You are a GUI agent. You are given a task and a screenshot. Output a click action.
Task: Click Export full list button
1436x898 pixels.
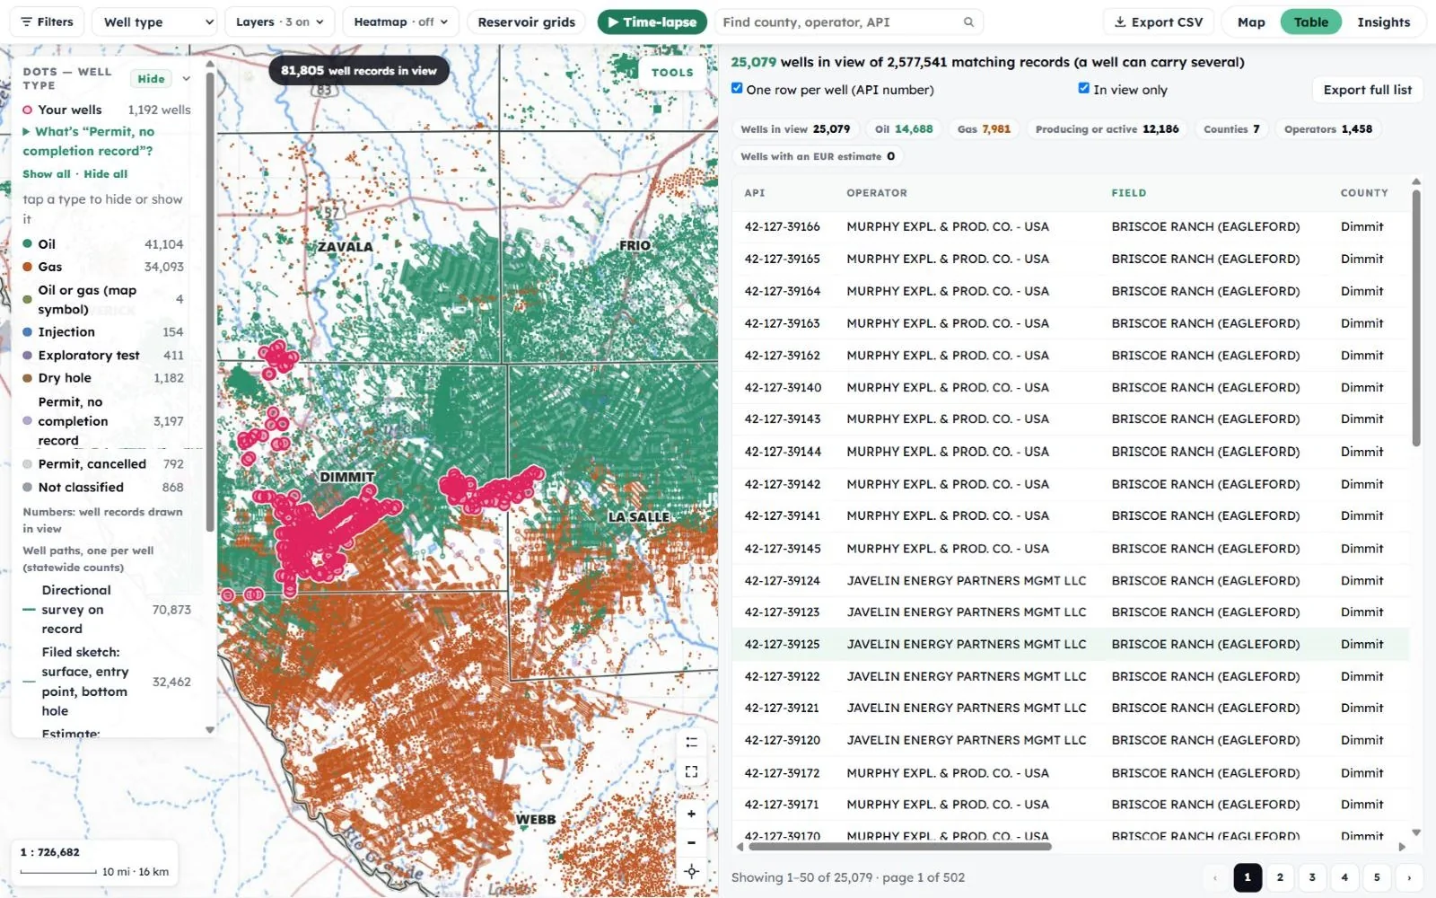tap(1367, 90)
